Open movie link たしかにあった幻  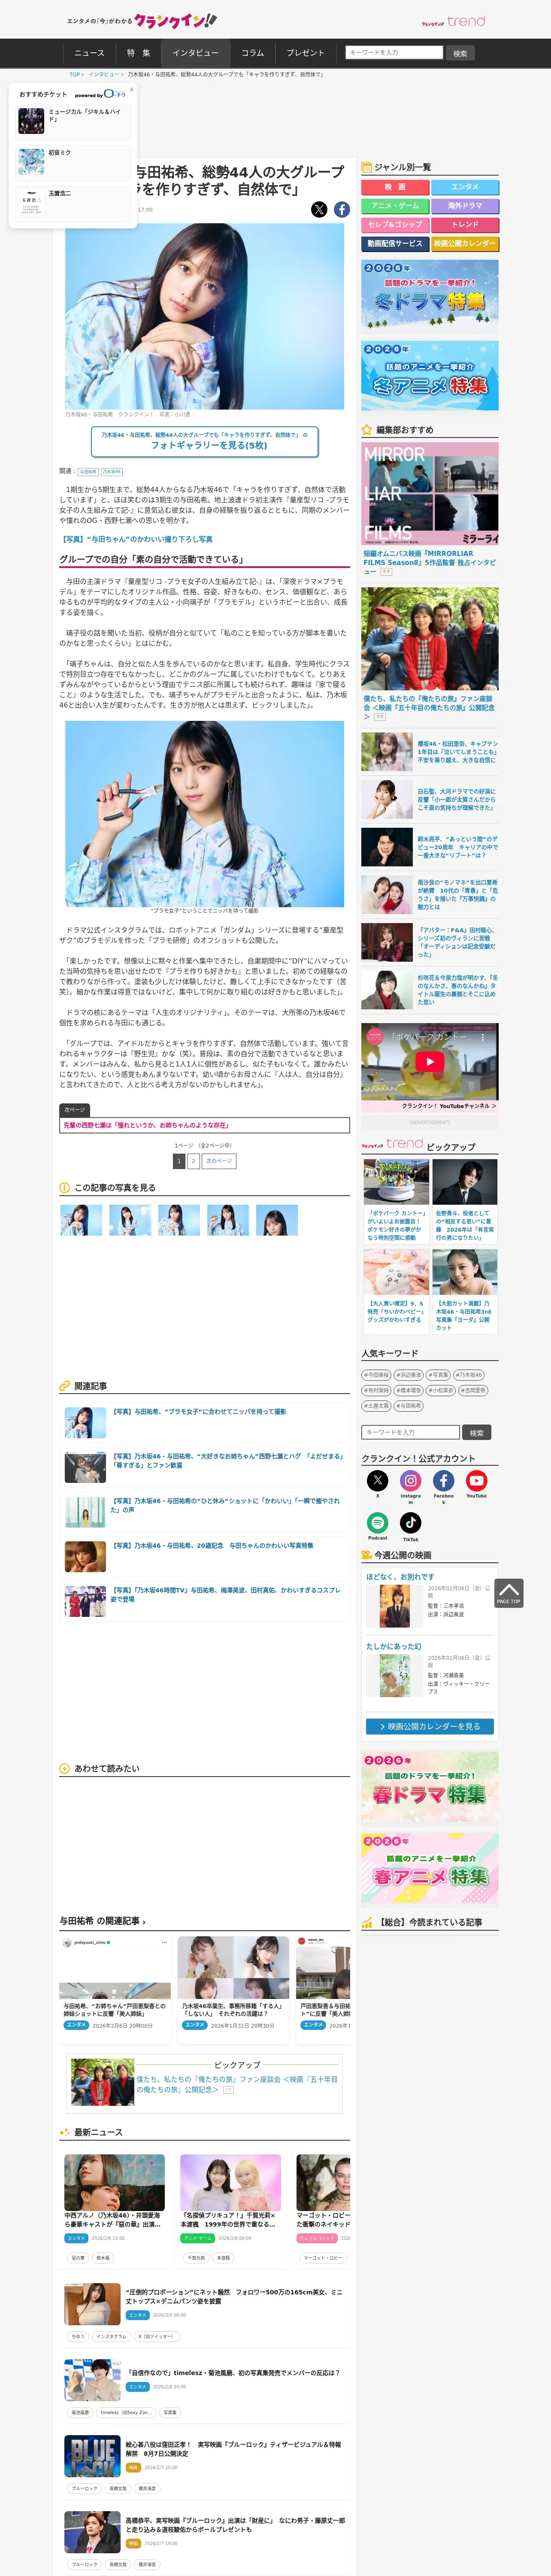(394, 1646)
